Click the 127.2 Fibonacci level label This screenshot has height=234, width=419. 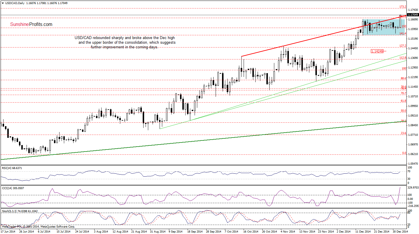(403, 46)
